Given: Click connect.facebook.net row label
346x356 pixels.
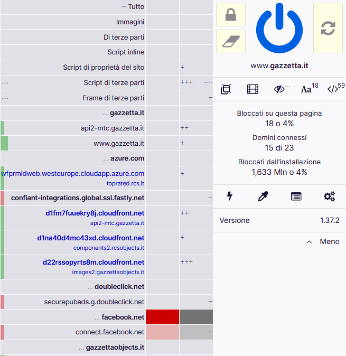Looking at the screenshot, I should click(x=110, y=332).
